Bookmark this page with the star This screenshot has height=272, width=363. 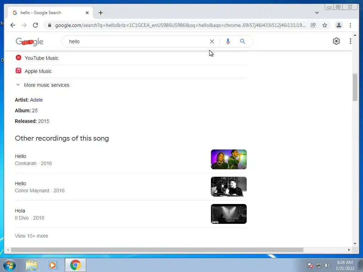point(325,25)
